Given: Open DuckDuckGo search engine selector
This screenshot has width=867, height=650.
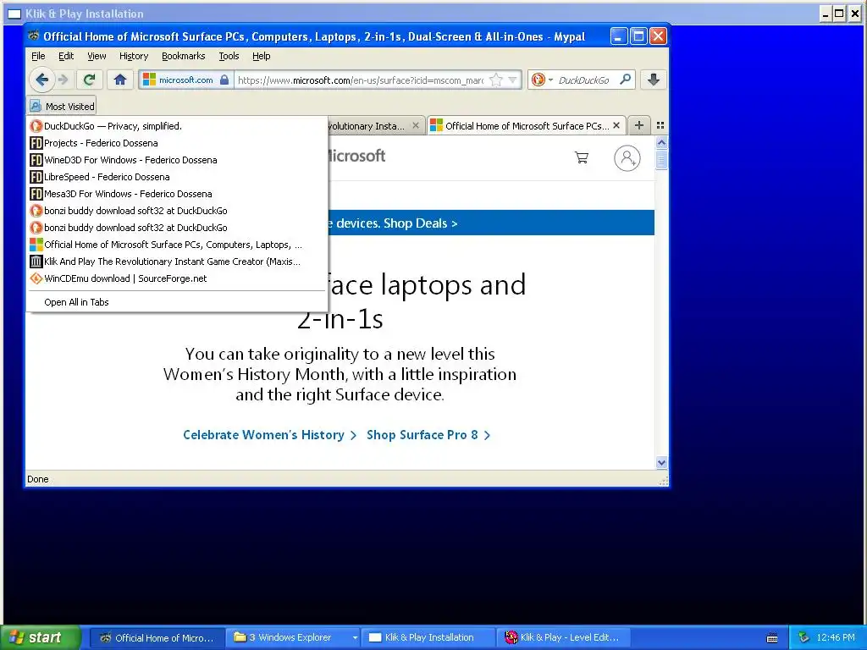Looking at the screenshot, I should (x=541, y=80).
